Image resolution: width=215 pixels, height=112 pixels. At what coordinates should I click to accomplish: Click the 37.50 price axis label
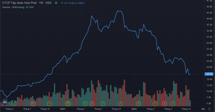point(209,25)
